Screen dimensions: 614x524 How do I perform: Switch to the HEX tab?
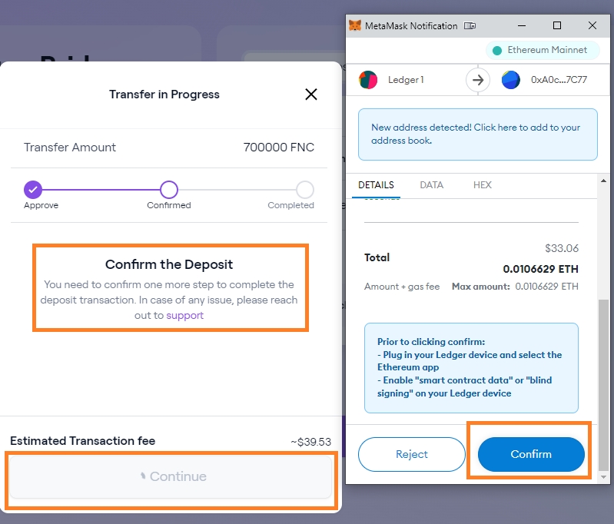click(482, 185)
